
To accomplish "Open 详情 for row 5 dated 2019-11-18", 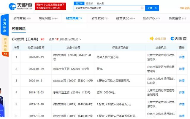I will click(x=182, y=104).
